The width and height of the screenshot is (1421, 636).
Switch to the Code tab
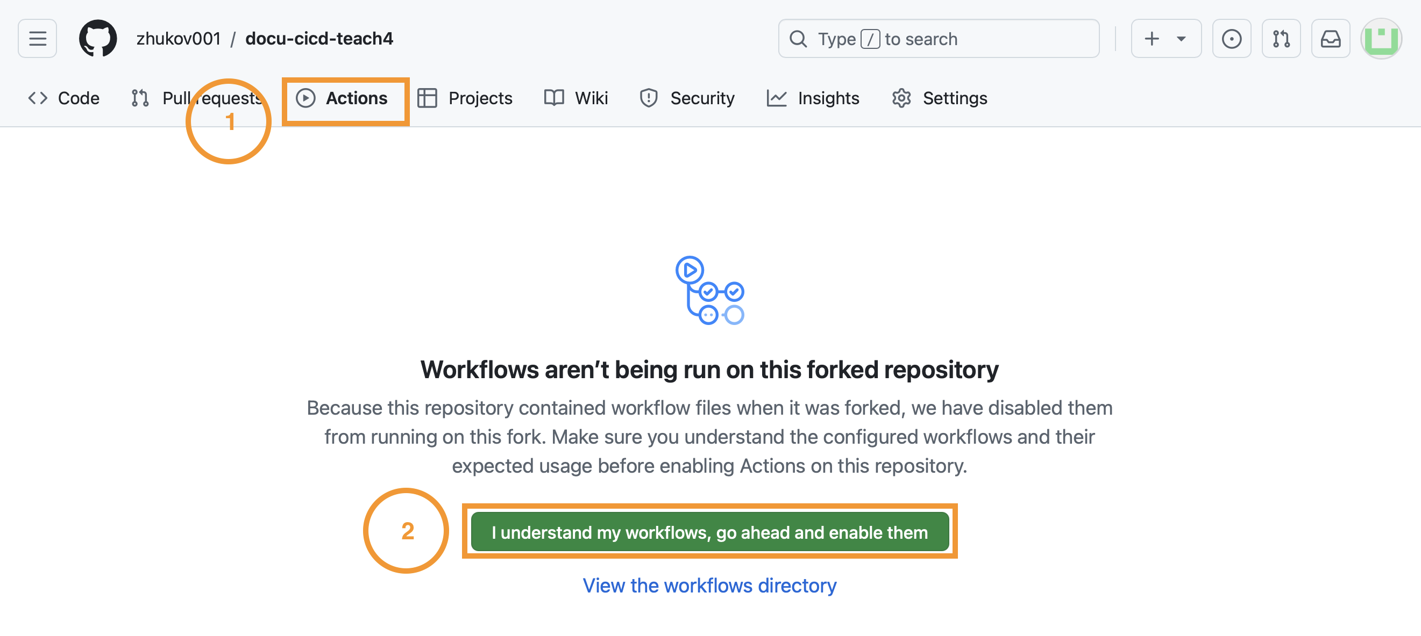pos(64,98)
